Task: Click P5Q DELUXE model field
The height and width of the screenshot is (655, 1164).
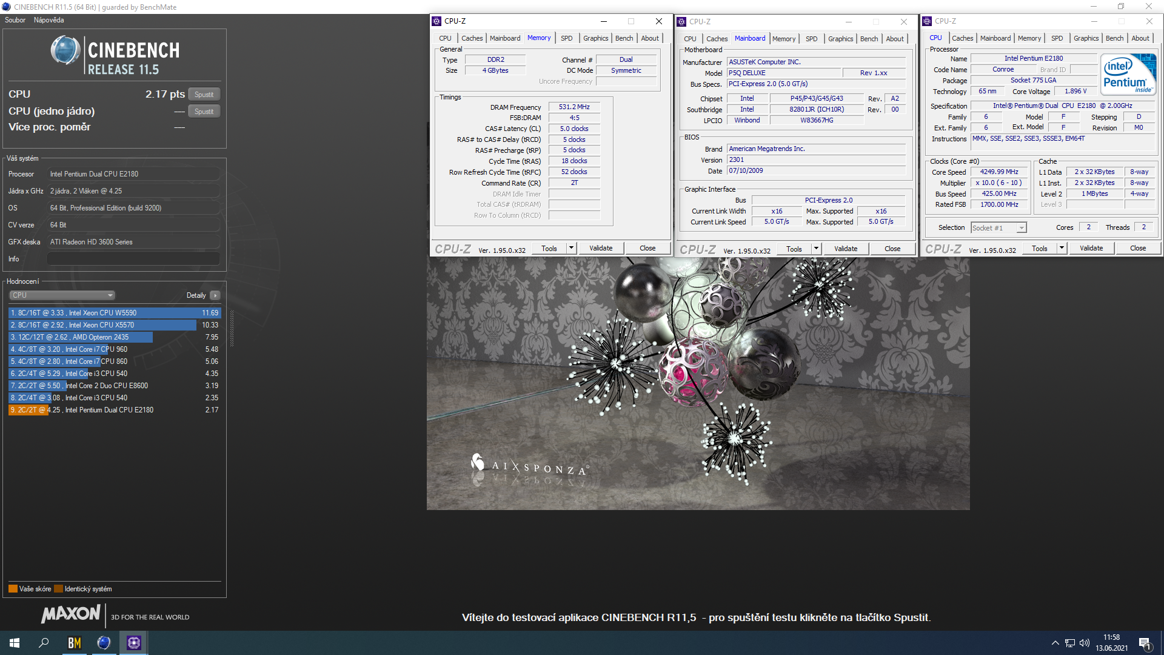Action: tap(784, 73)
